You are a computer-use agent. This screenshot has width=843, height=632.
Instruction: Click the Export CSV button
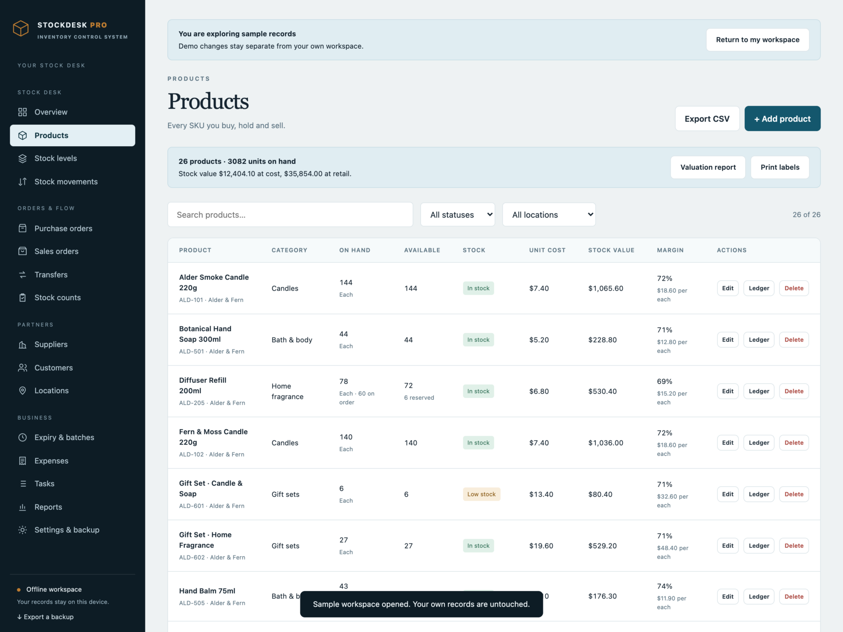[x=707, y=118]
